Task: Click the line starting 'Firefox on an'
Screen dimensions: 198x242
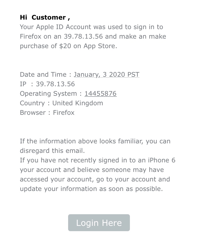Action: 93,36
